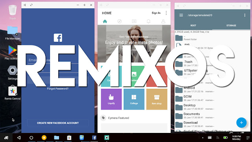Open Documents folder
Image resolution: width=252 pixels, height=142 pixels.
pyautogui.click(x=212, y=116)
